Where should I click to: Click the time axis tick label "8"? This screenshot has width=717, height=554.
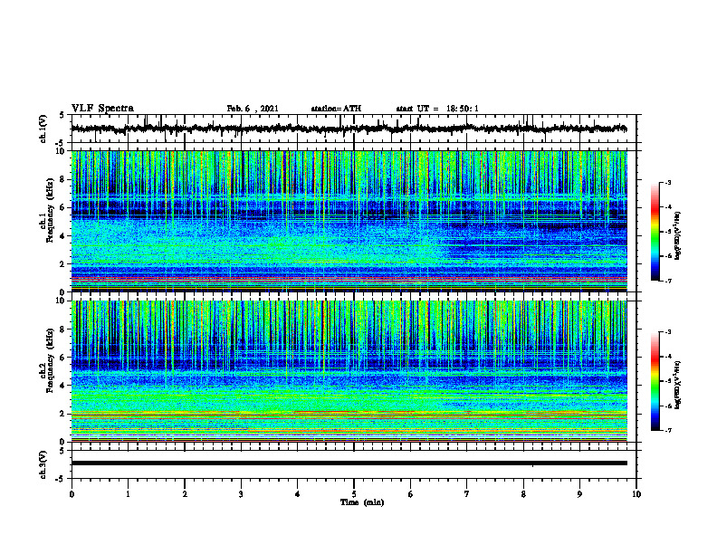523,494
